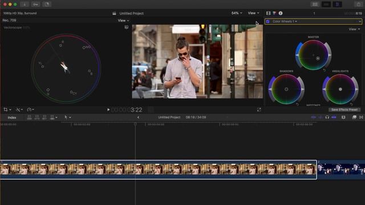Toggle timeline snapping

[334, 117]
